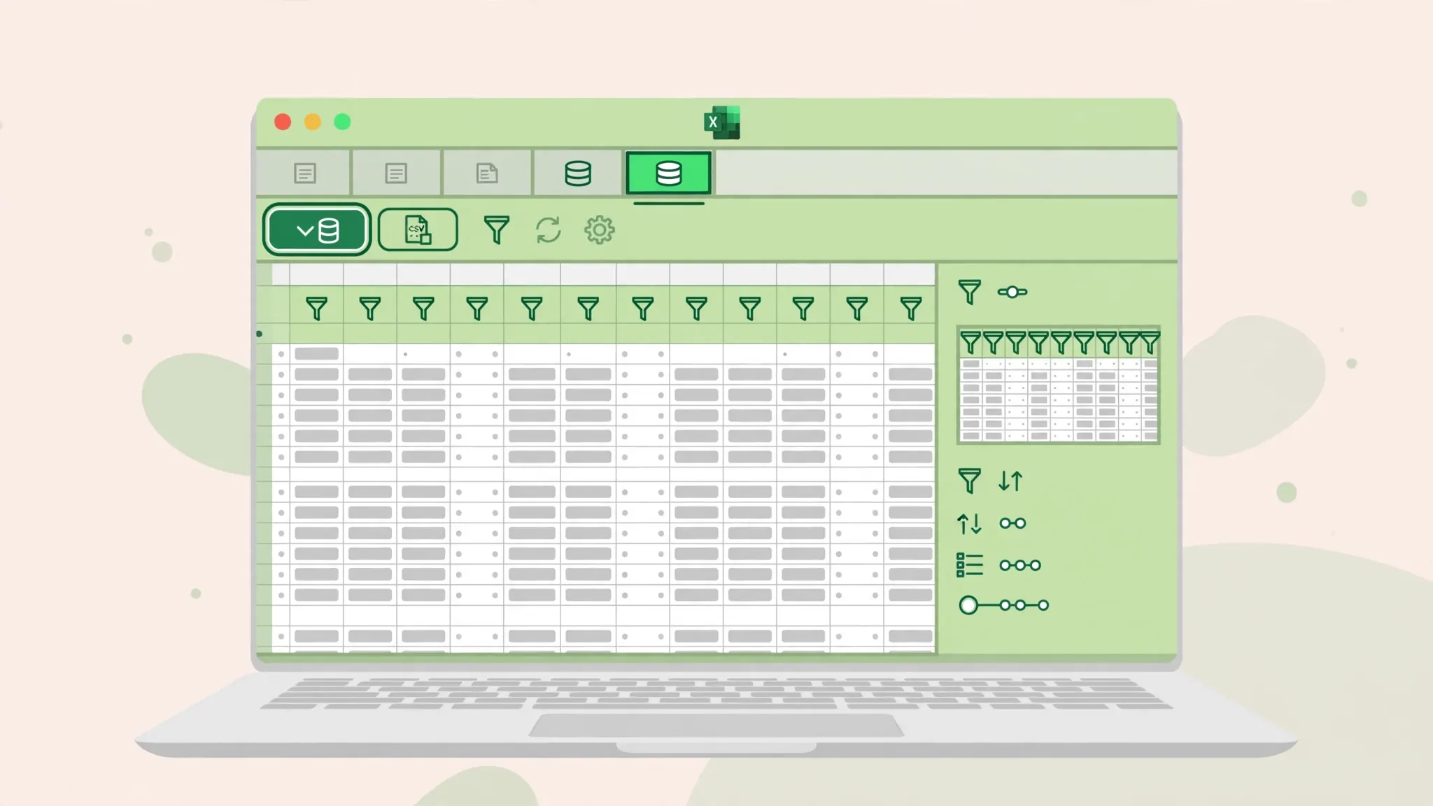Click the two linked circles icon
The width and height of the screenshot is (1433, 806).
(1012, 523)
